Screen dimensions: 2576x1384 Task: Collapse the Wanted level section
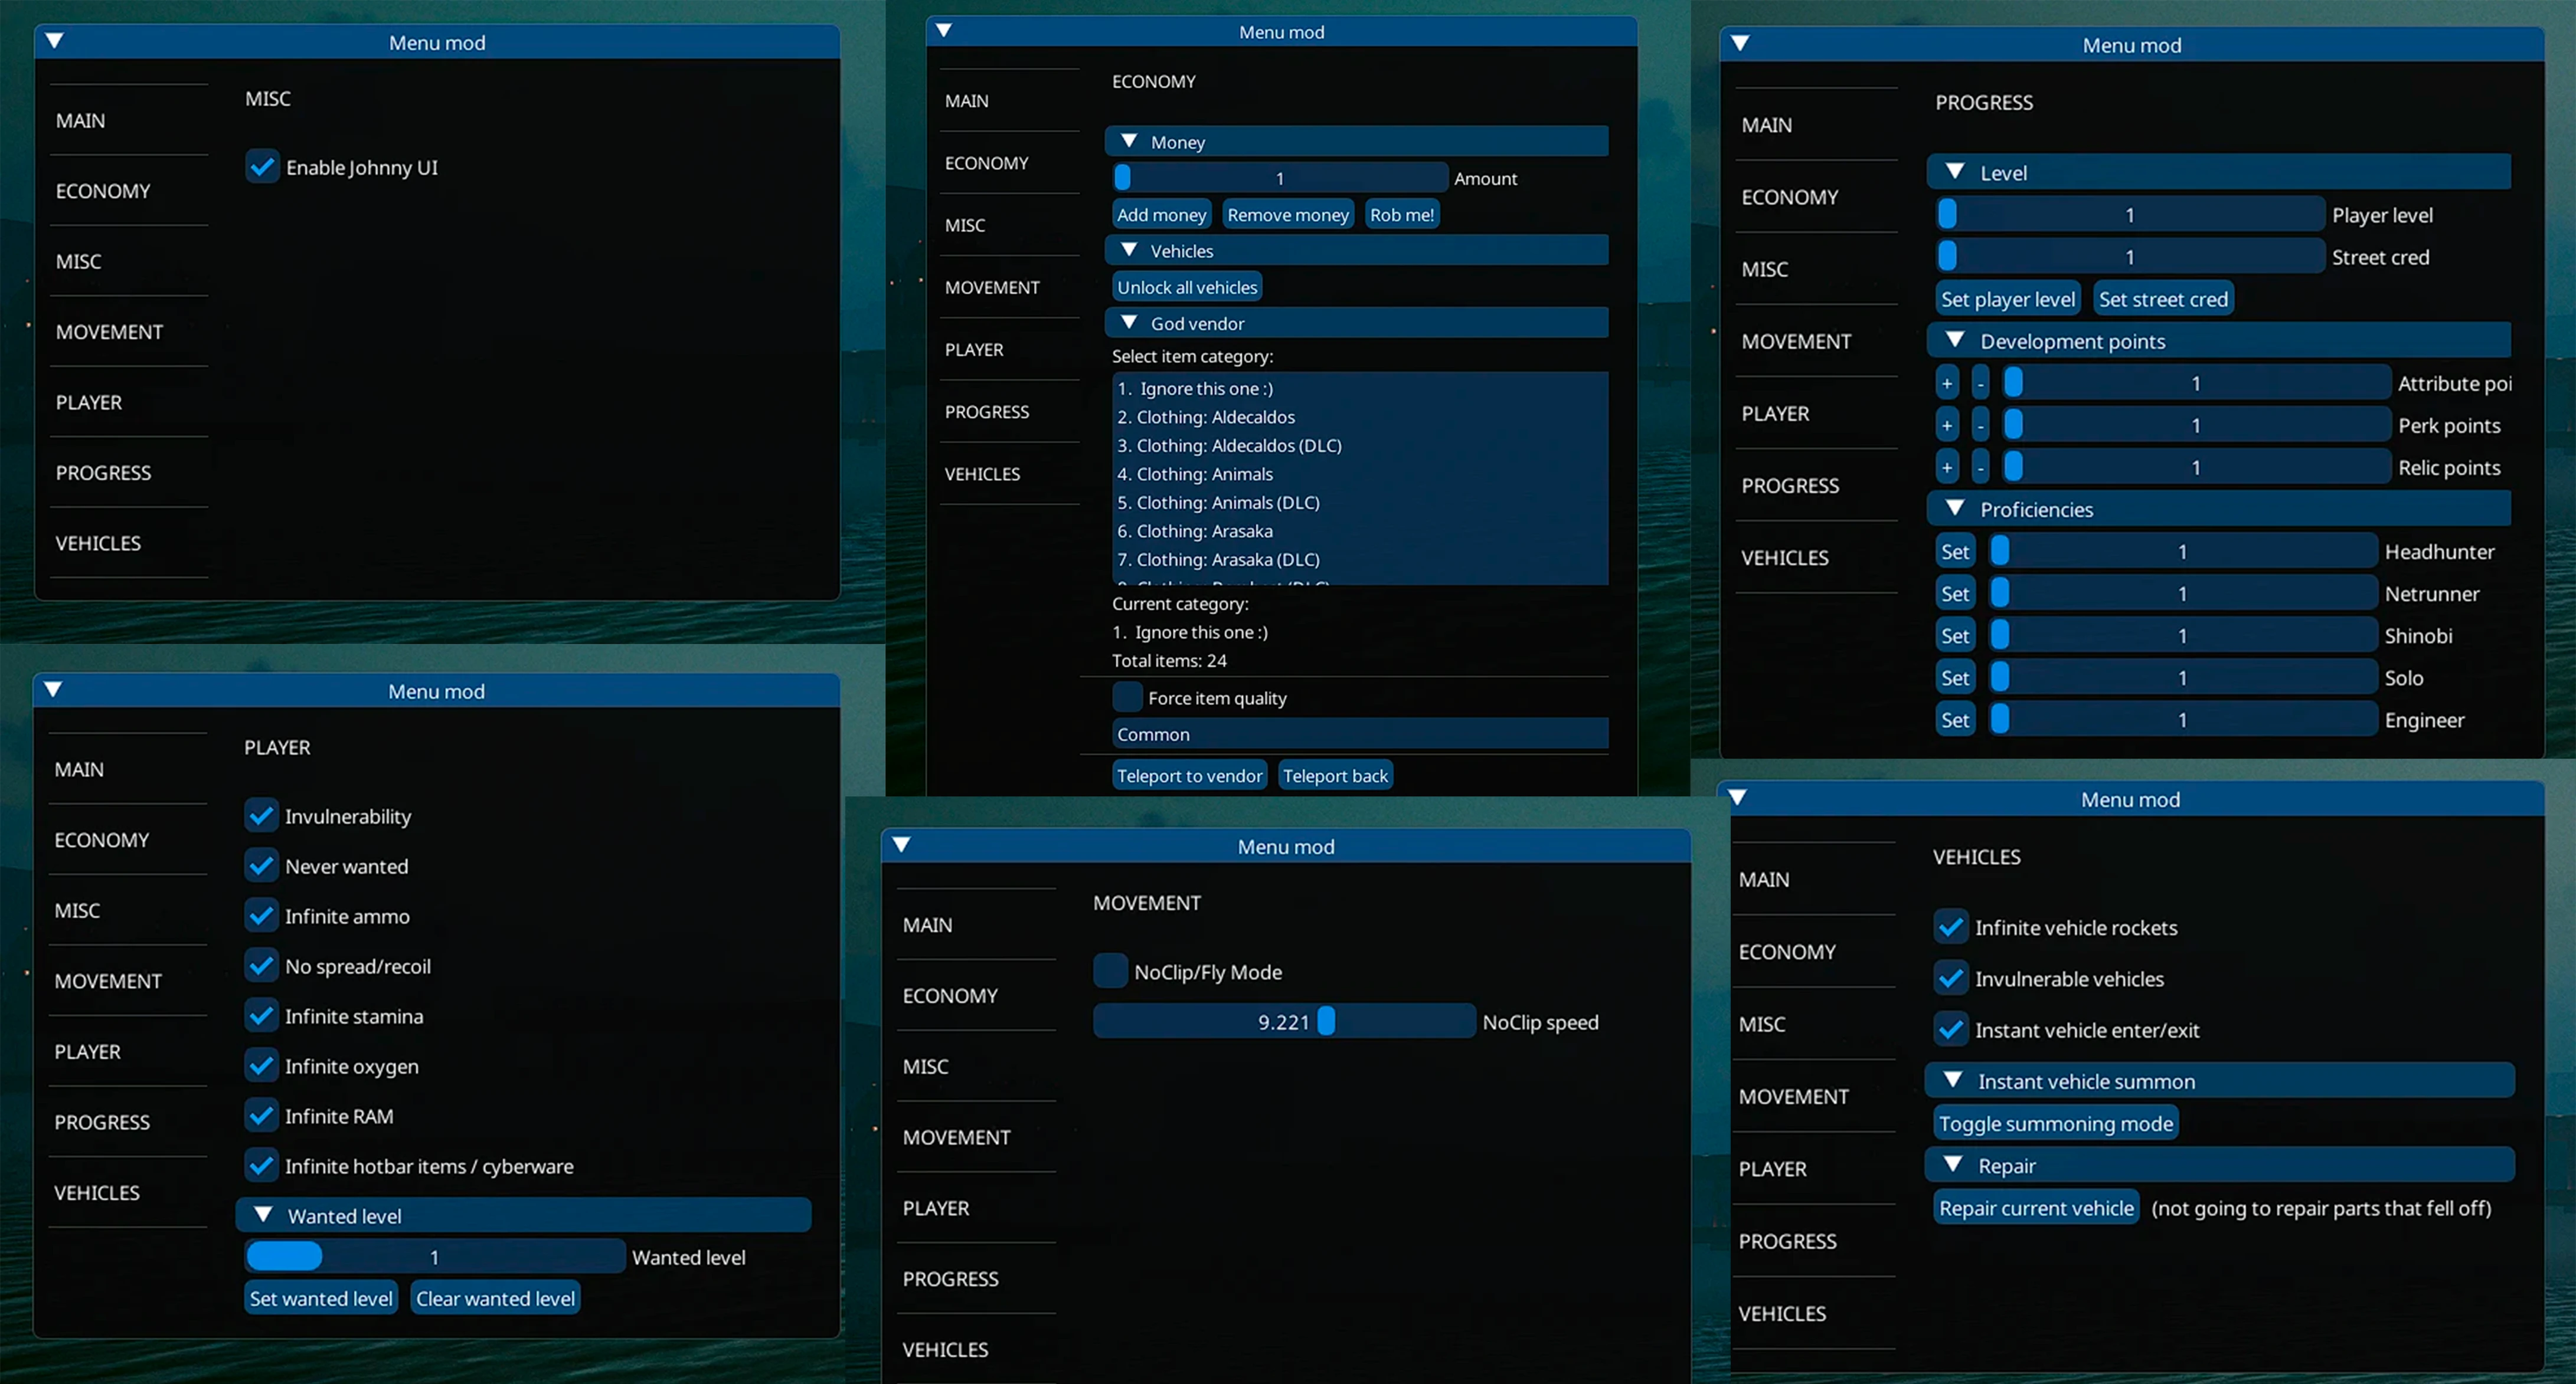pyautogui.click(x=264, y=1214)
